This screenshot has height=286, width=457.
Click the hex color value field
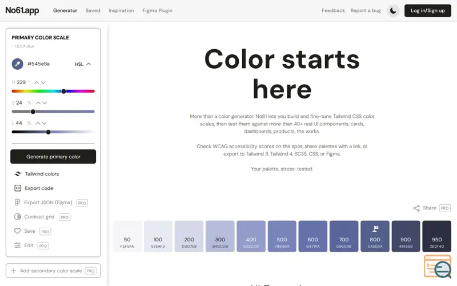[38, 63]
